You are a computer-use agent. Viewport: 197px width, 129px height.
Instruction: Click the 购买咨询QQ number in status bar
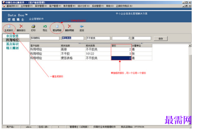click(133, 127)
